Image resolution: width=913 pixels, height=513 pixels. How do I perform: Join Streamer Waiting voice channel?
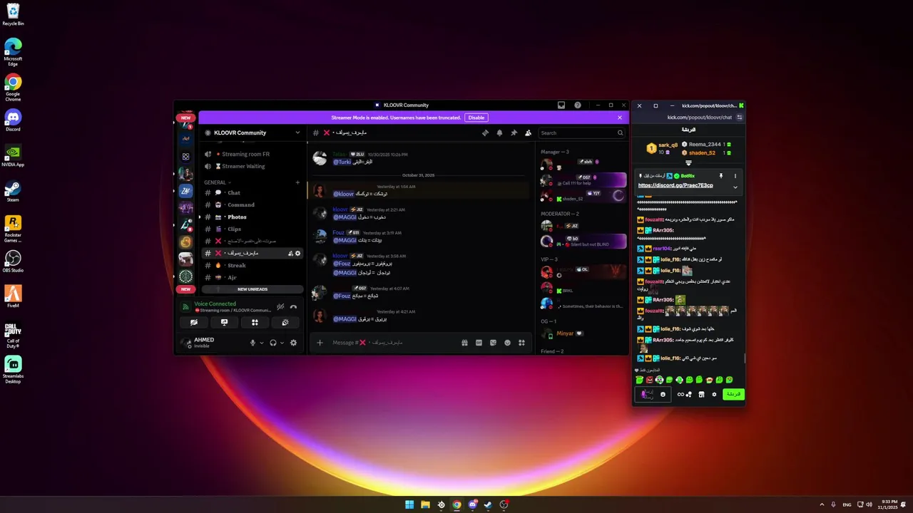(x=253, y=166)
